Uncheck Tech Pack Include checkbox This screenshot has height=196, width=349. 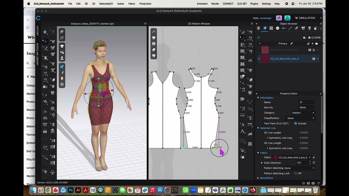point(295,124)
